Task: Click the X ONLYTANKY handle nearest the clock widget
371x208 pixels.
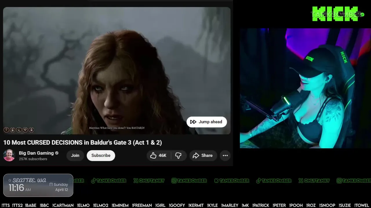Action: click(149, 181)
